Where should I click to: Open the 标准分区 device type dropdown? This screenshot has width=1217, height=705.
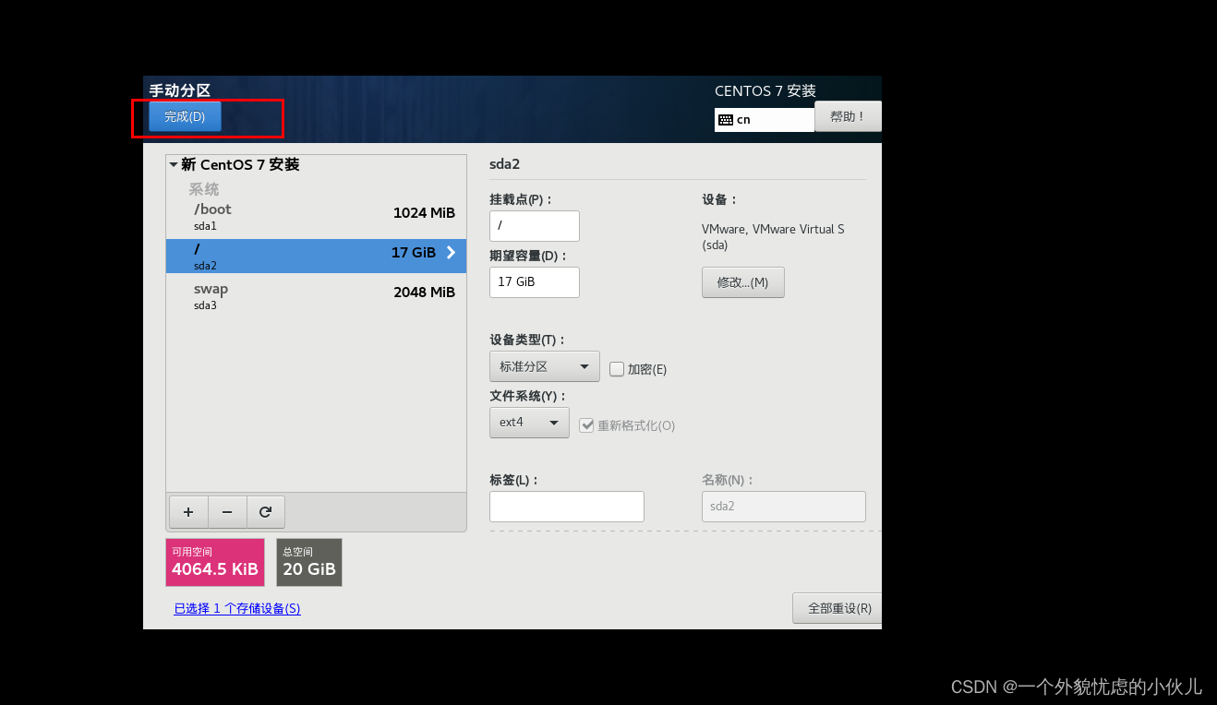545,366
